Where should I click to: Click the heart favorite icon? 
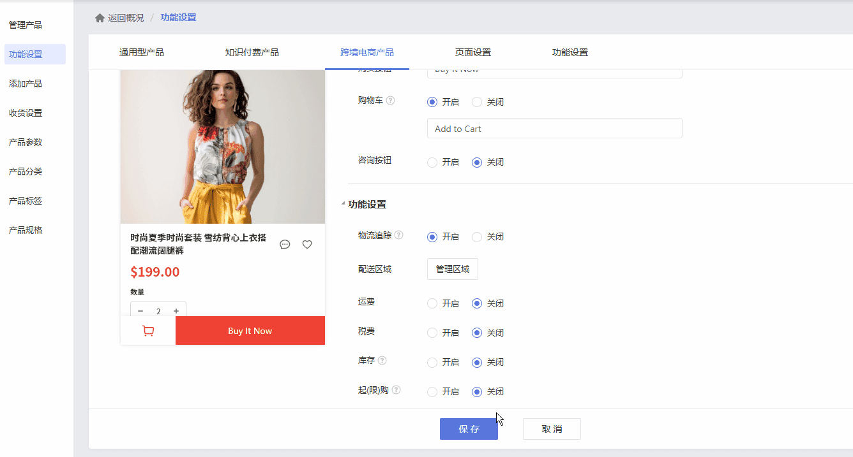pos(307,244)
